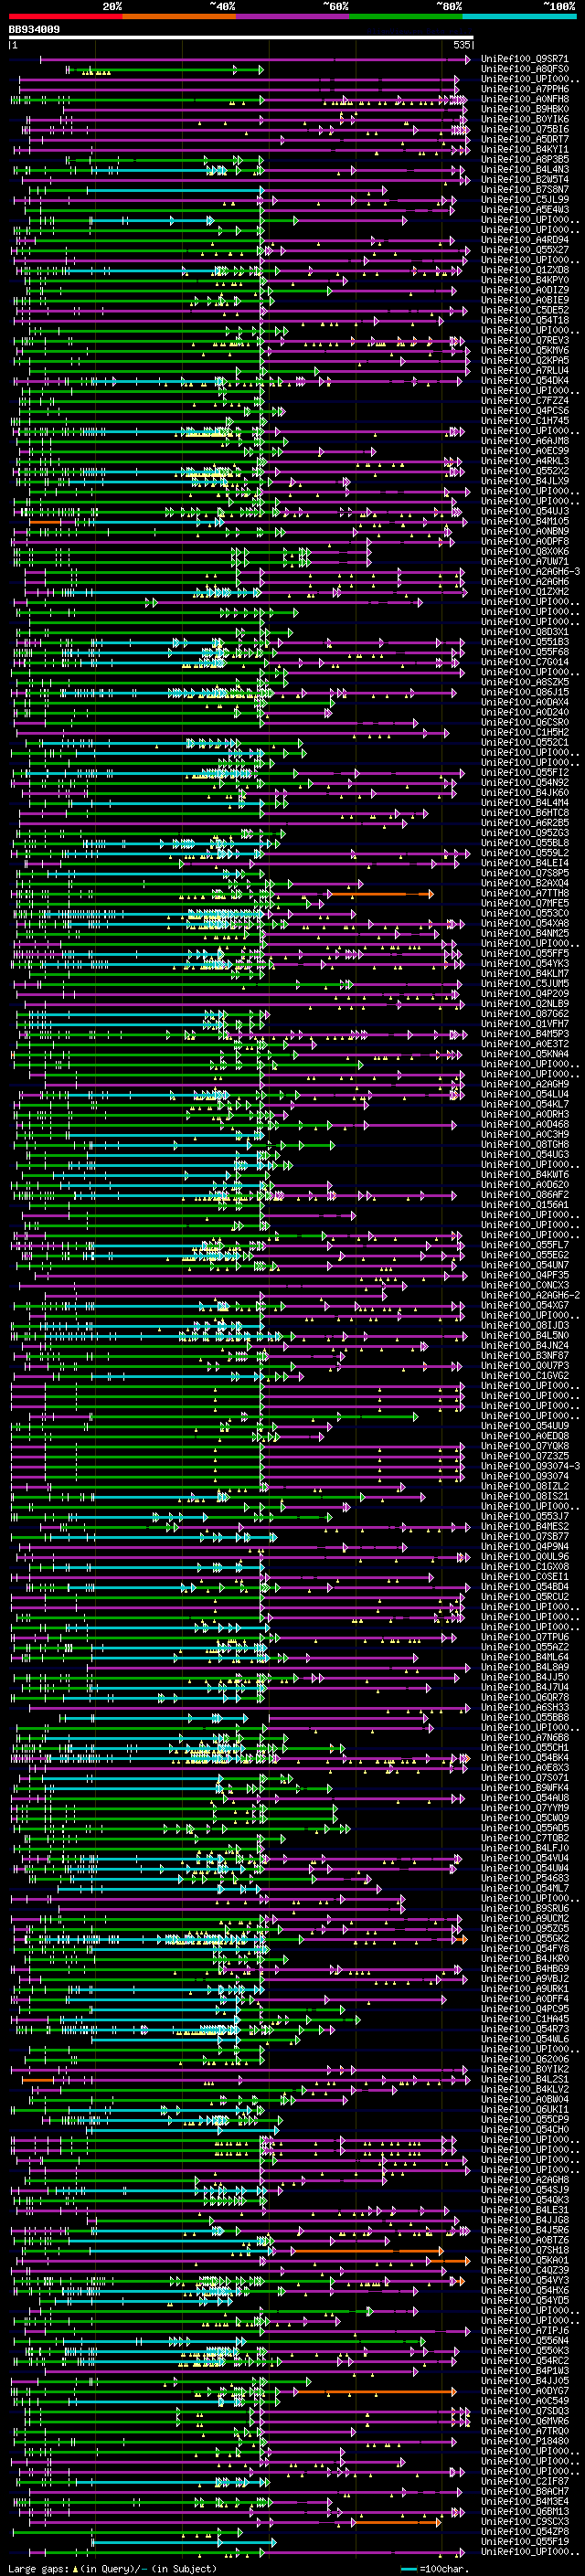Click the UniRef100_Q7Z3Z5 hit label
The height and width of the screenshot is (2576, 585).
525,1456
